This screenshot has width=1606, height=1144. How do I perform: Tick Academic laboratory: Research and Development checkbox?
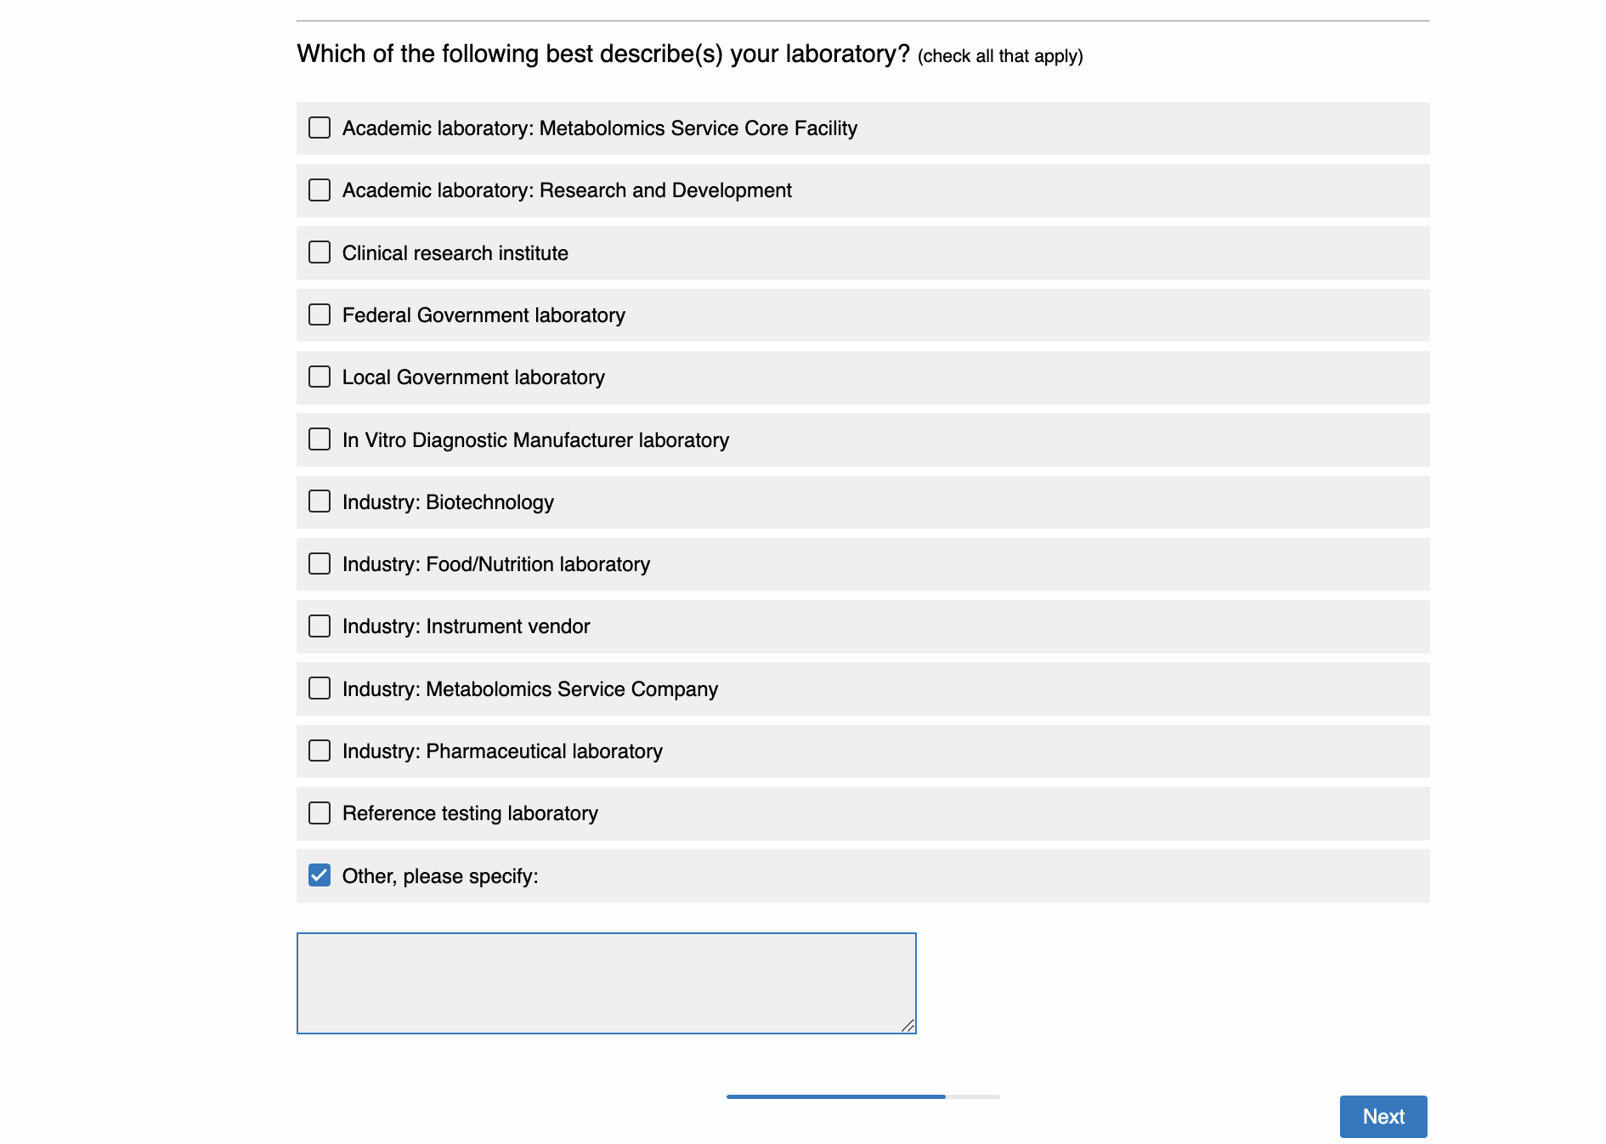[x=320, y=190]
